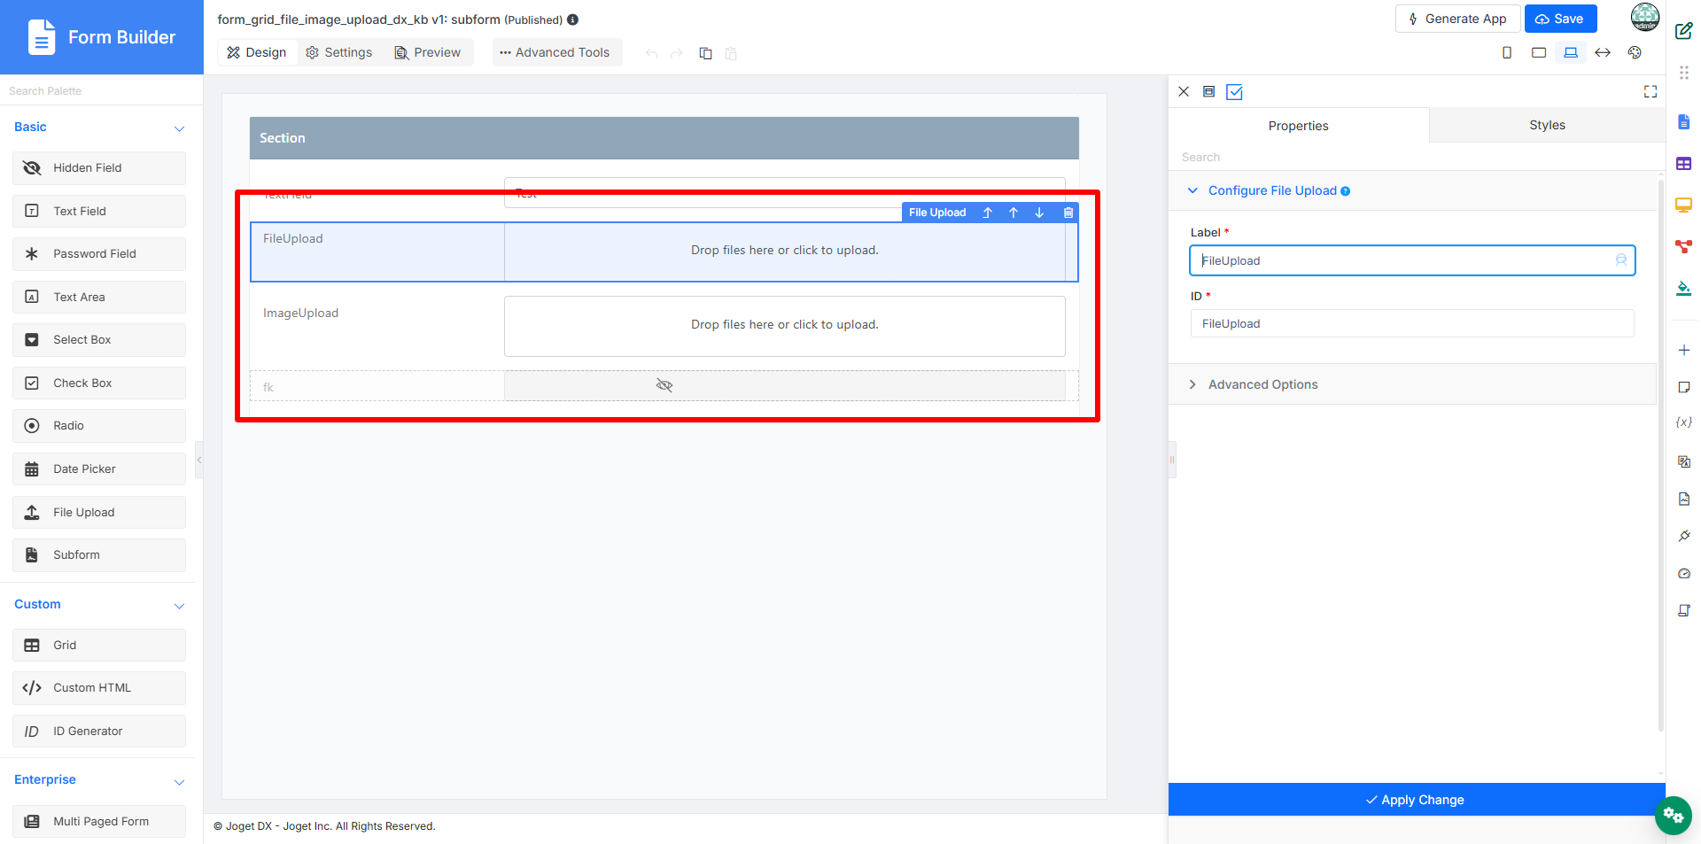
Task: Open the floating gears quick-settings button
Action: 1673,816
